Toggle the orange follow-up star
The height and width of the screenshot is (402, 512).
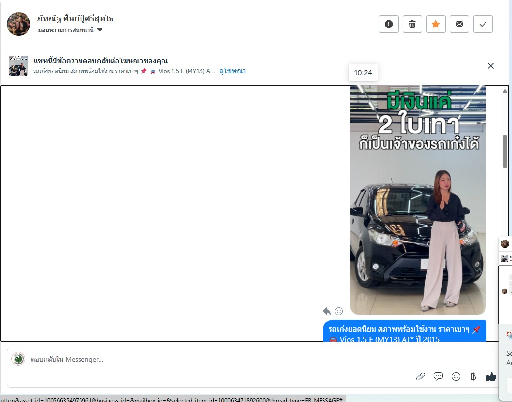click(x=436, y=24)
